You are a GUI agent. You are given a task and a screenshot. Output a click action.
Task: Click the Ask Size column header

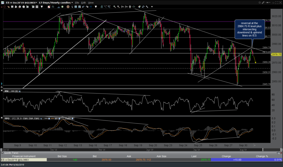pyautogui.click(x=161, y=156)
